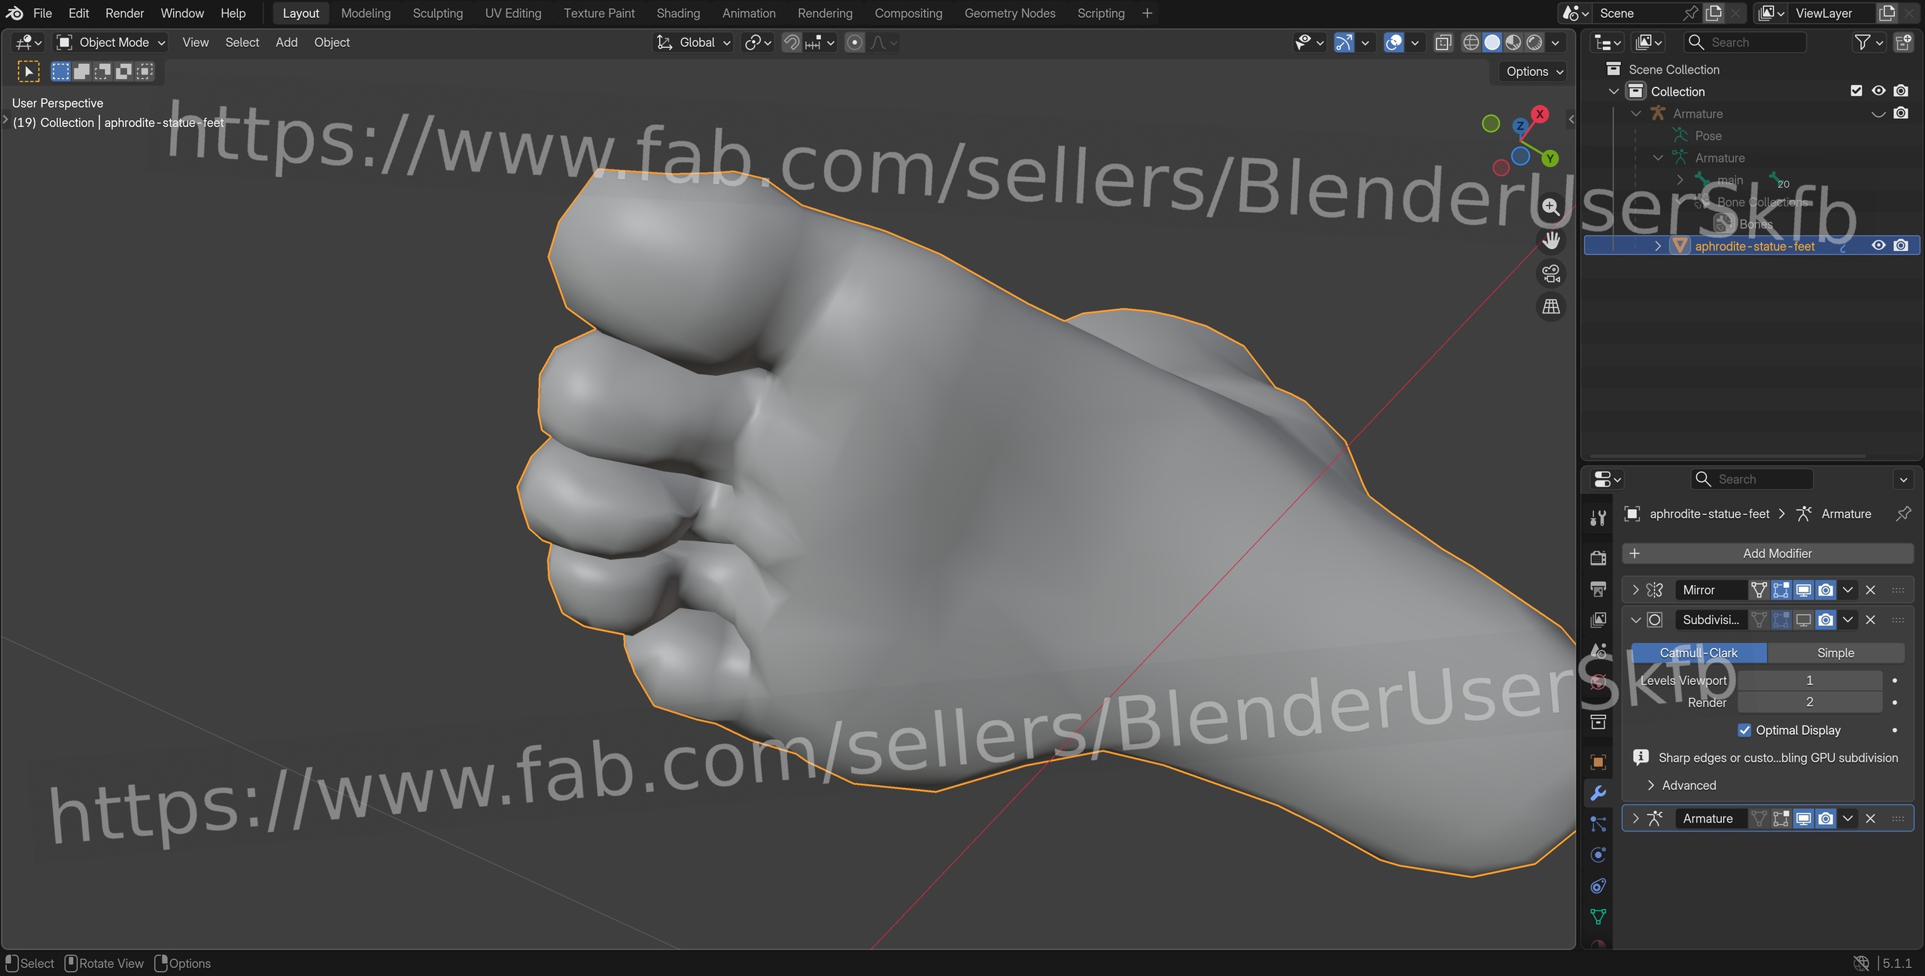This screenshot has width=1925, height=976.
Task: Switch to UV Editing workspace tab
Action: tap(512, 13)
